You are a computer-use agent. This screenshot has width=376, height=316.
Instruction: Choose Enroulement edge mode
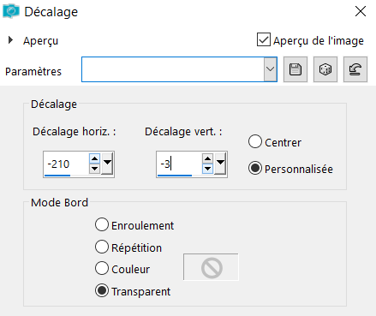(x=102, y=224)
